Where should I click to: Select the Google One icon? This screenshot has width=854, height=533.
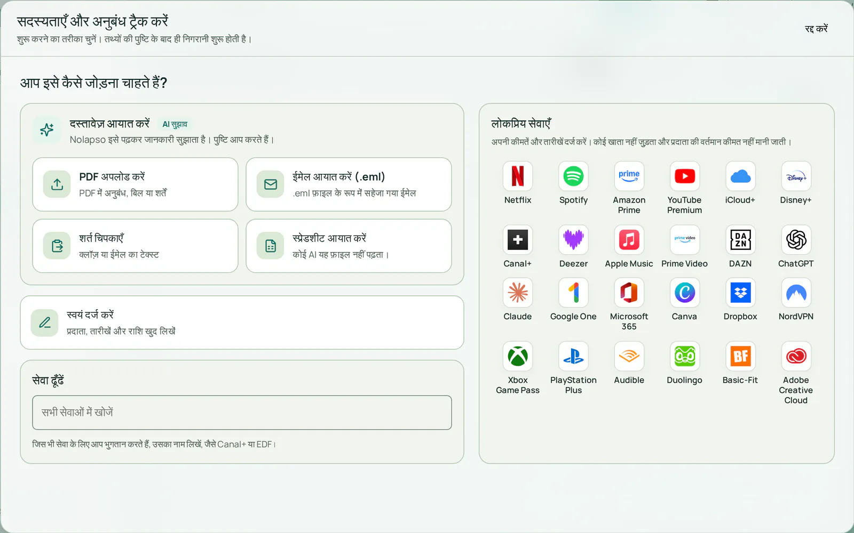click(x=573, y=292)
